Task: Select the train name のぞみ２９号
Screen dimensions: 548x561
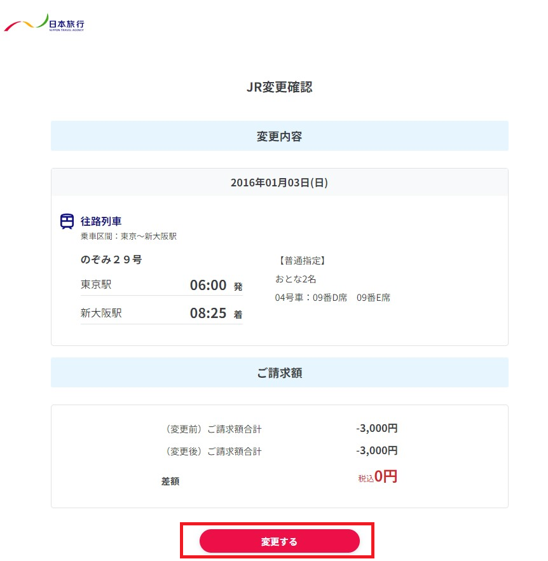Action: click(x=111, y=260)
